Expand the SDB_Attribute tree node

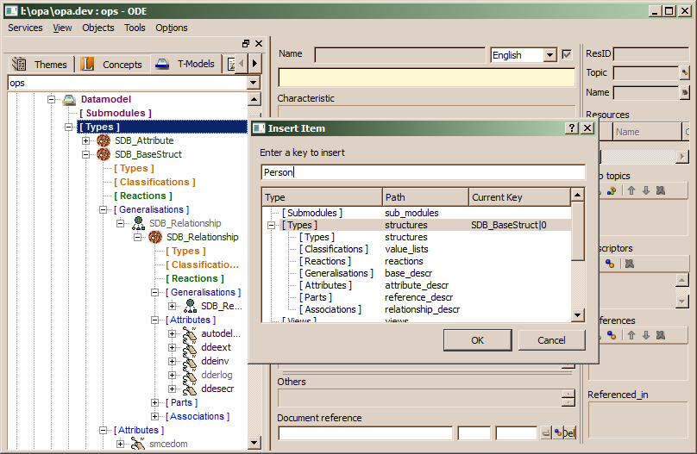[x=86, y=141]
